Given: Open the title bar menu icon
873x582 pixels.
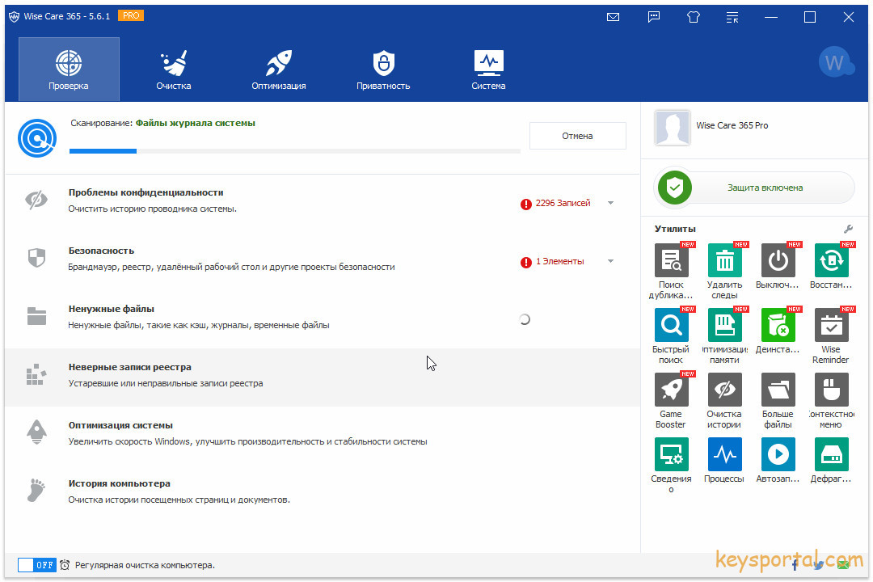Looking at the screenshot, I should click(x=732, y=17).
